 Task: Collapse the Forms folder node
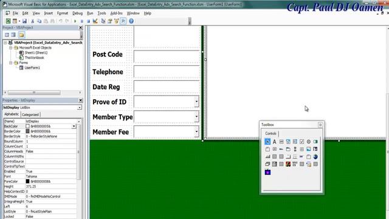click(11, 63)
